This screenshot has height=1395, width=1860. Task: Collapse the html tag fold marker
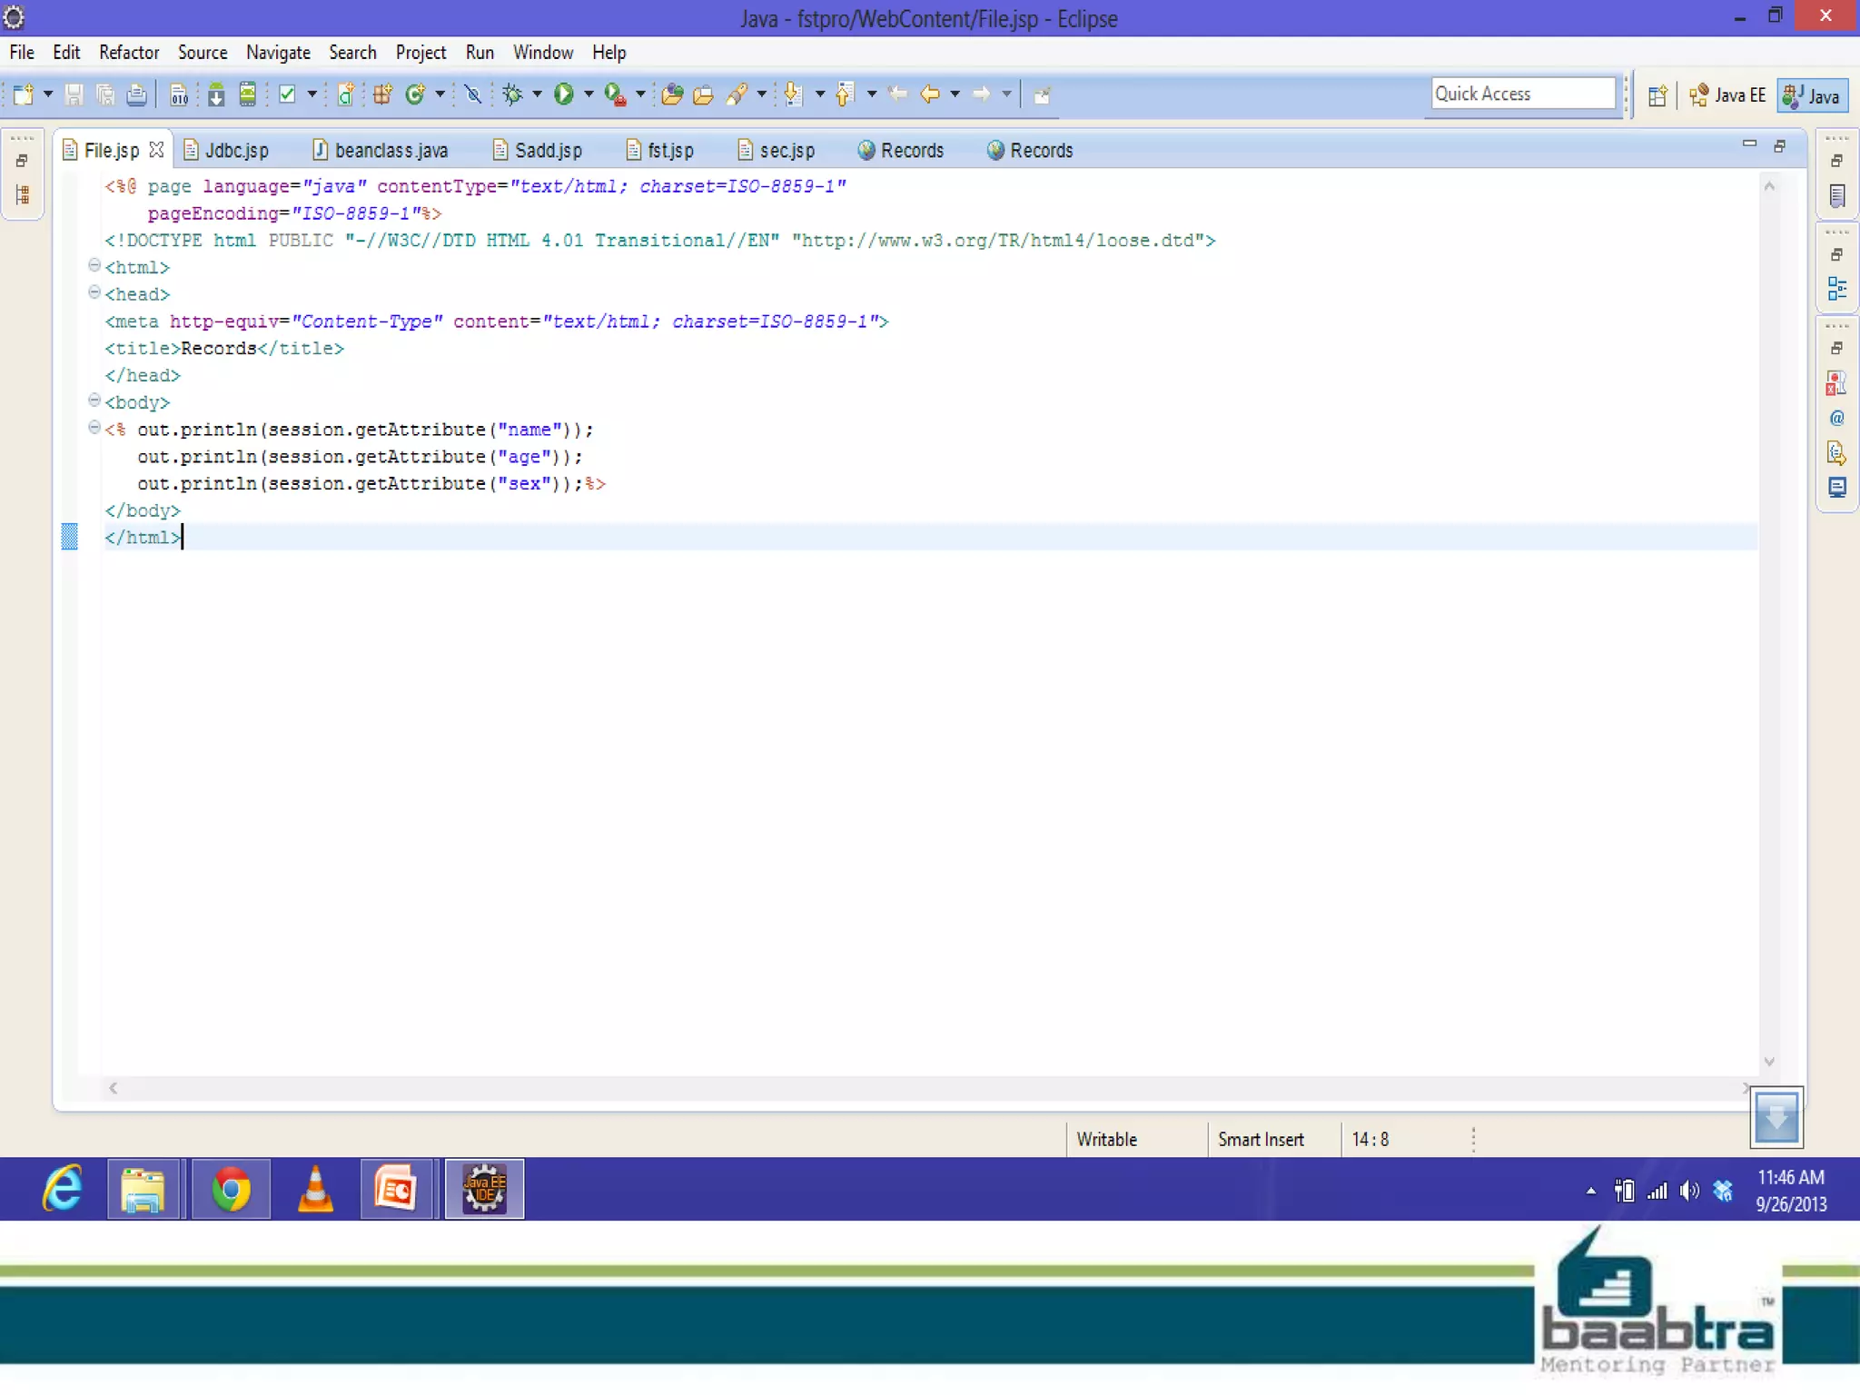tap(94, 265)
